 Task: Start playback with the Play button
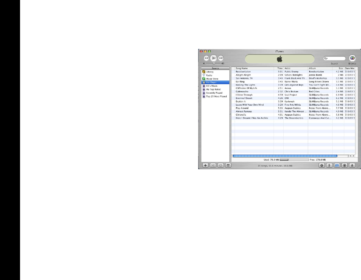point(213,58)
